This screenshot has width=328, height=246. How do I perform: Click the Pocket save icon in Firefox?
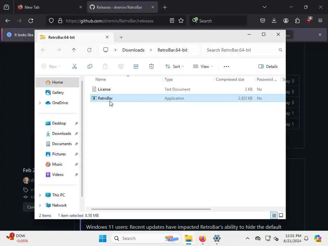coord(263,20)
